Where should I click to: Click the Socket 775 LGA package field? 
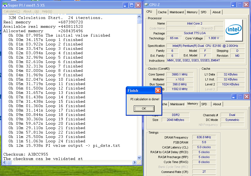[x=195, y=33]
